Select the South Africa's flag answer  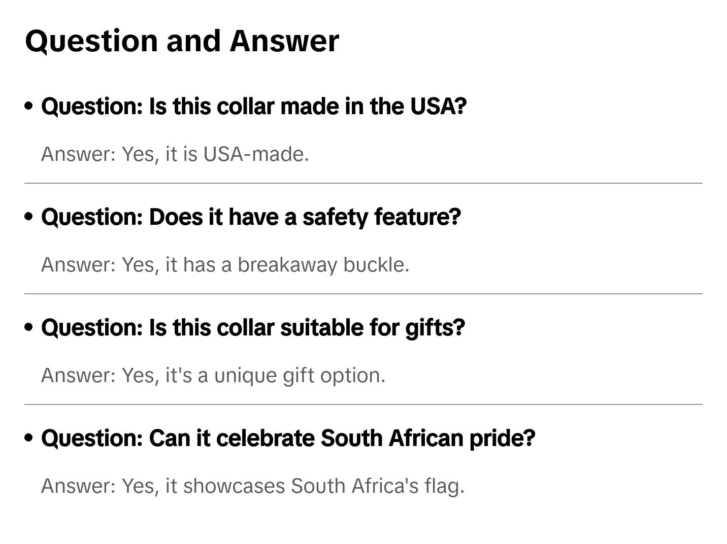[253, 486]
